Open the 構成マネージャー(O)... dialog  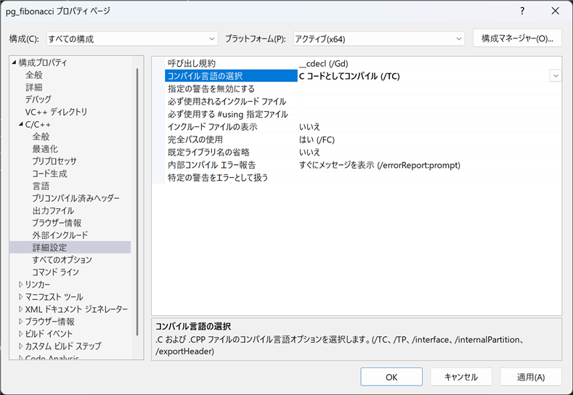pos(517,38)
